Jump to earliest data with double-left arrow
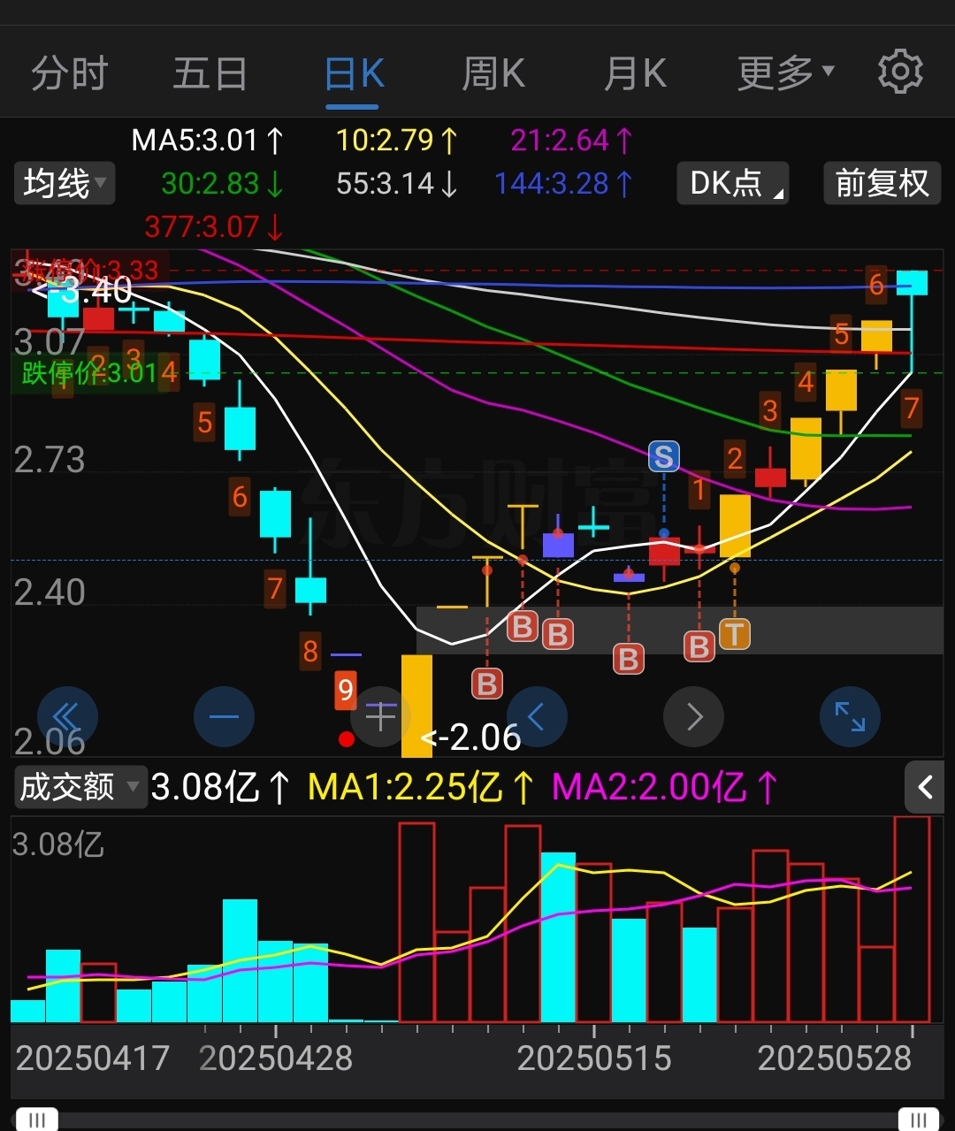 pyautogui.click(x=67, y=716)
